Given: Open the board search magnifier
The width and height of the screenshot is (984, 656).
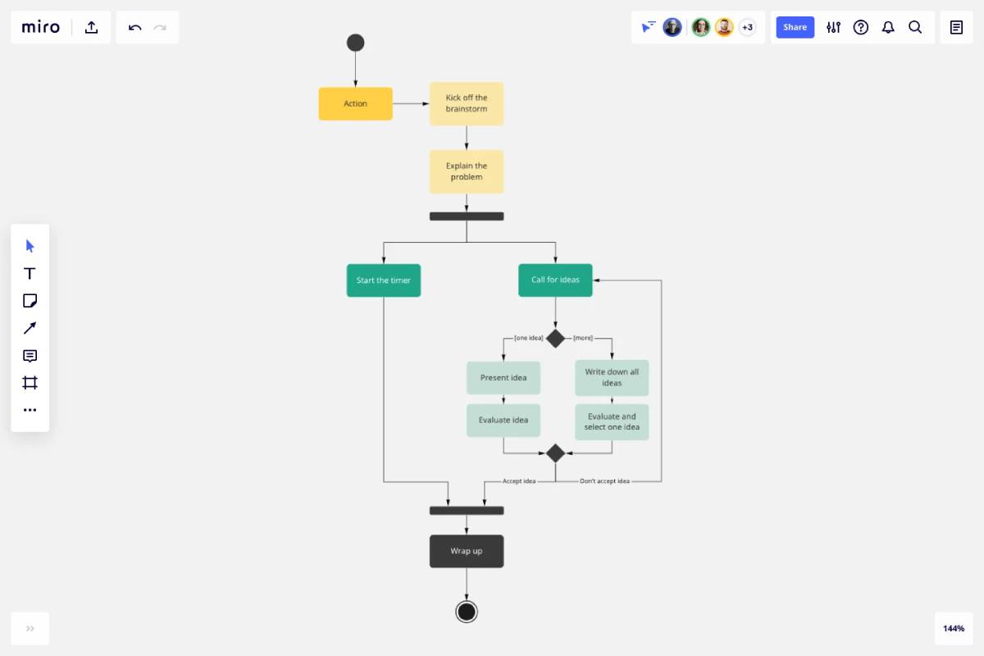Looking at the screenshot, I should [915, 27].
